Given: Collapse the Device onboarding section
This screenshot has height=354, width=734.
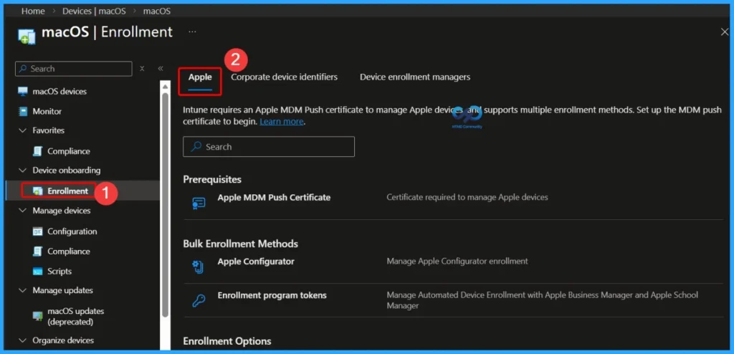Looking at the screenshot, I should click(x=23, y=171).
